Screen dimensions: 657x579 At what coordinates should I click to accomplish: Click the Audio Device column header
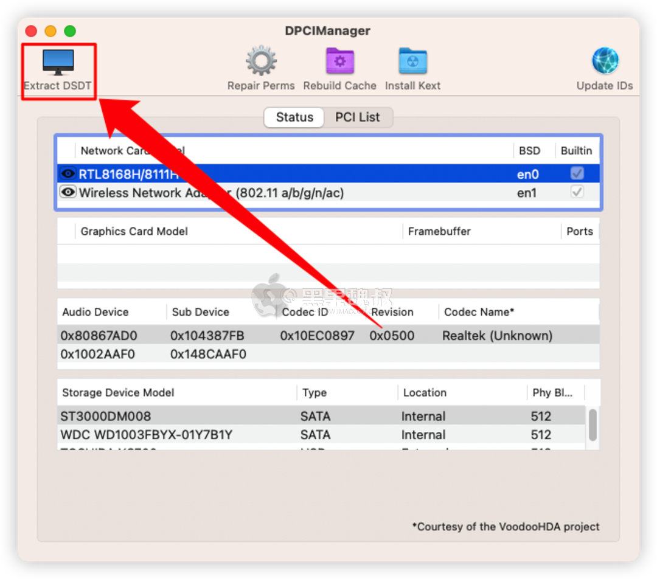point(96,312)
